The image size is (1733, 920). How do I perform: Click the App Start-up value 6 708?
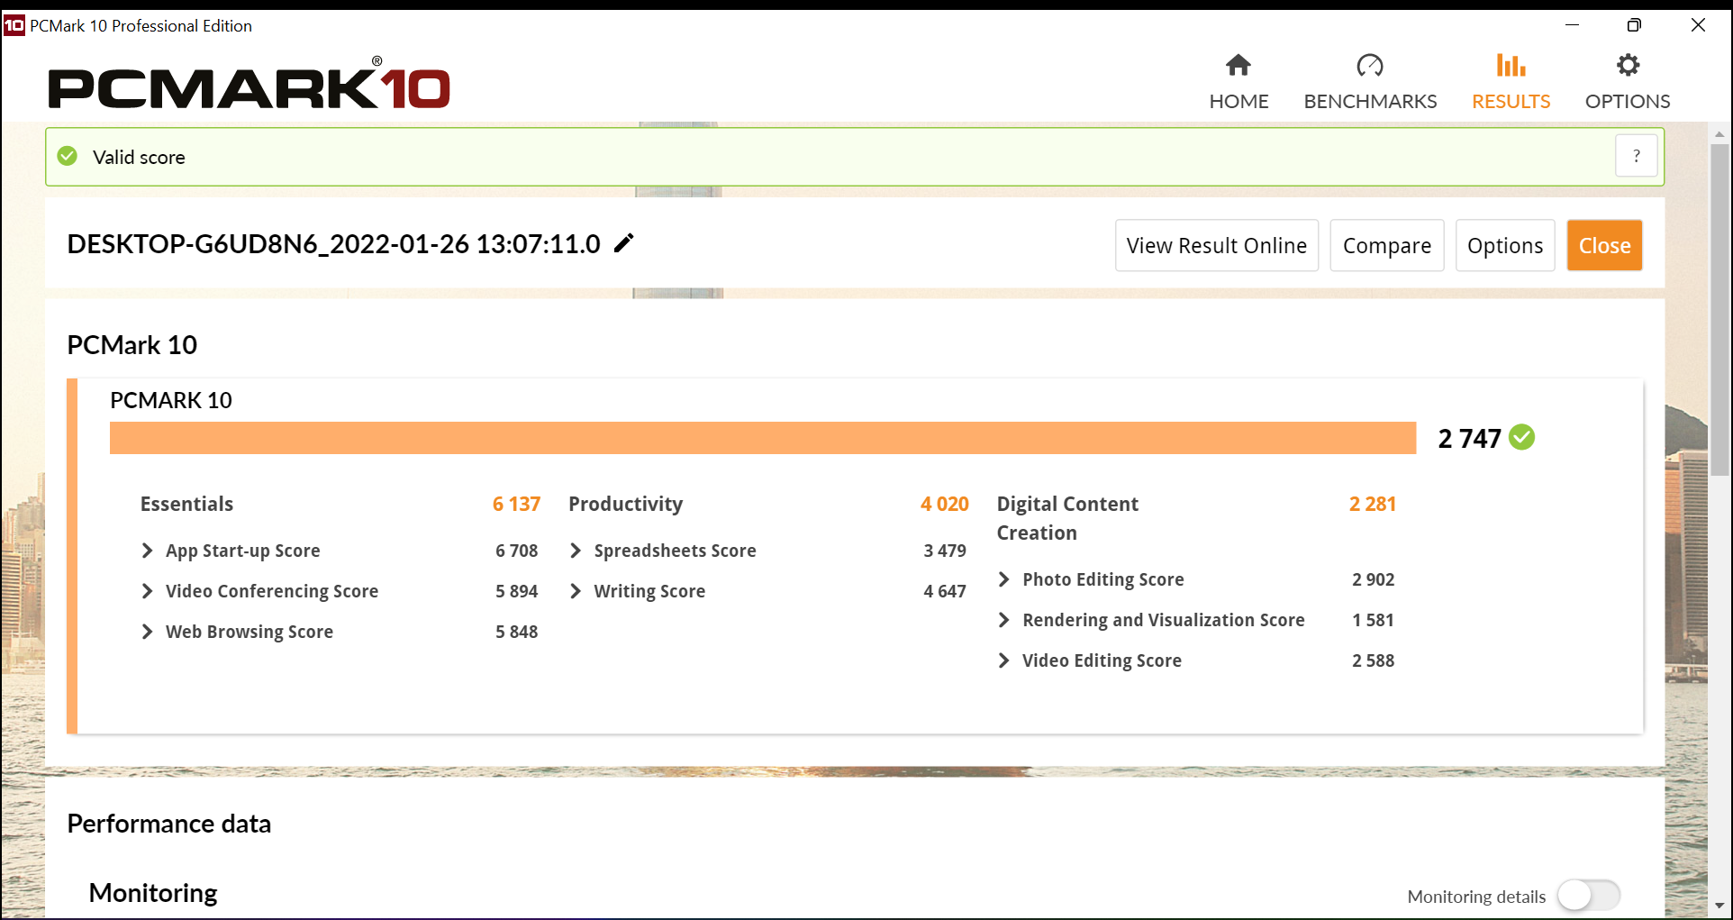pyautogui.click(x=516, y=551)
